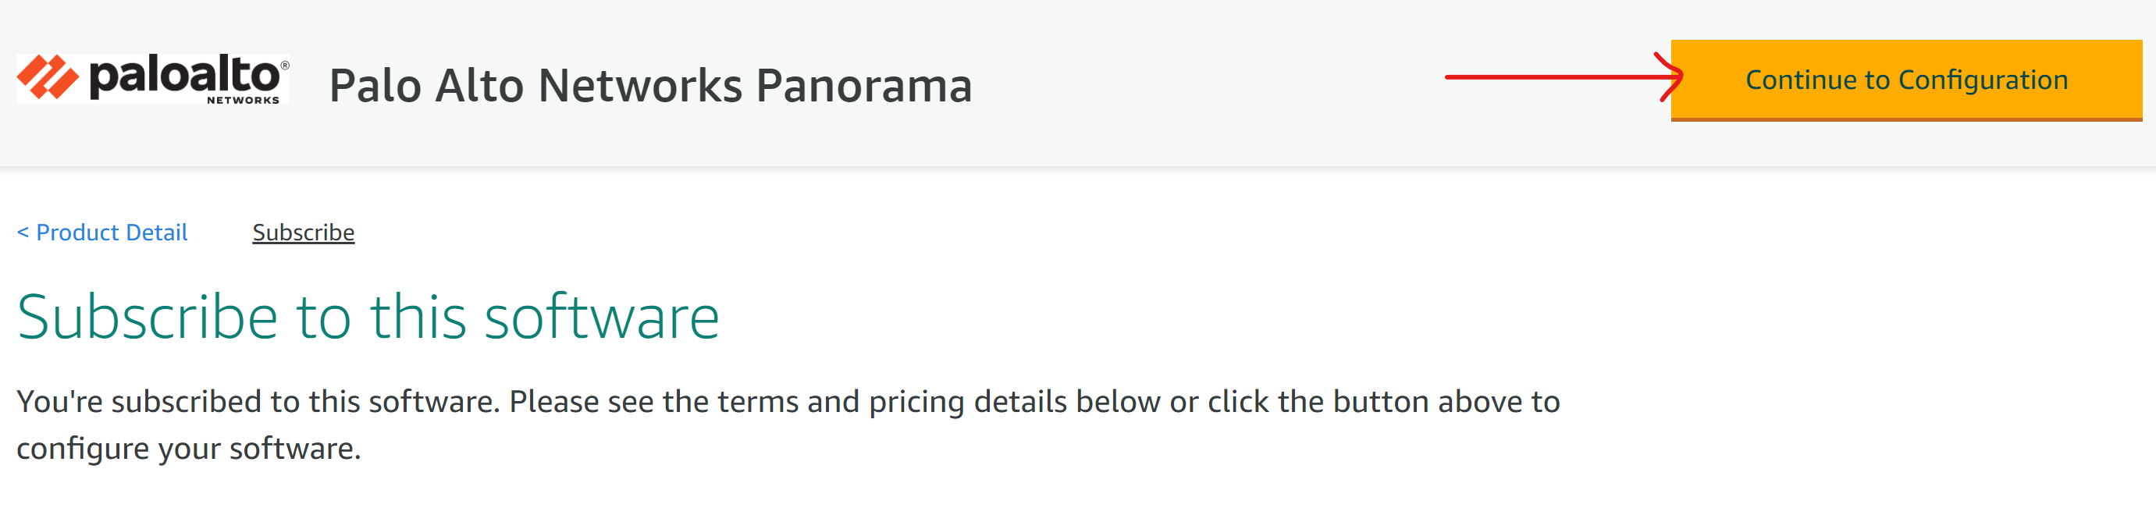Click the registered trademark symbol beside paloalto

pos(285,66)
